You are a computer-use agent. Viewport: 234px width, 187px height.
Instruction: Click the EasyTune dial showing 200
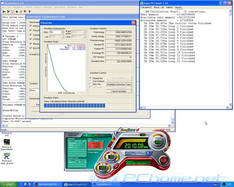158,142
